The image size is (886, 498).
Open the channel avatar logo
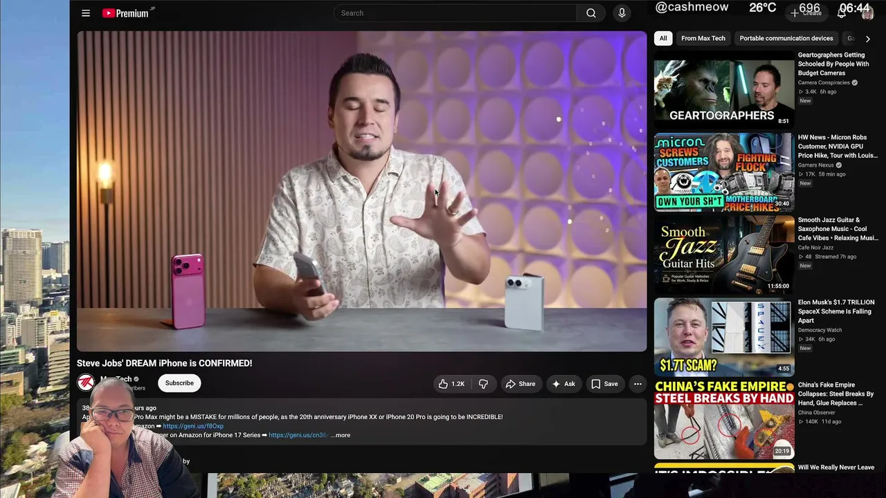coord(86,382)
